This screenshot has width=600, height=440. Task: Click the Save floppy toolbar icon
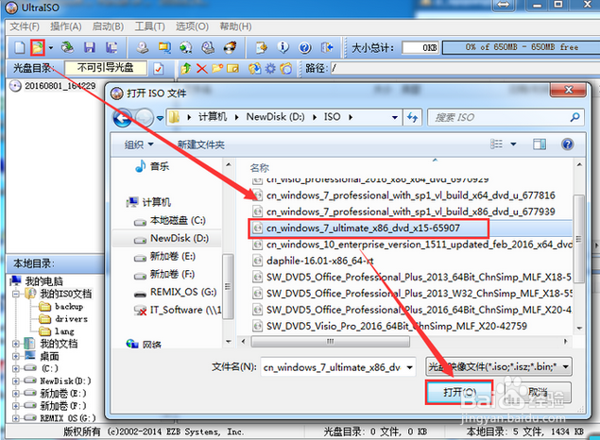[90, 47]
